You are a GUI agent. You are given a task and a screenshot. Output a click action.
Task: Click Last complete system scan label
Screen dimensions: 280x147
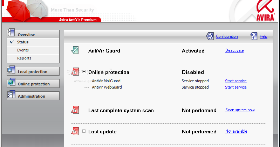coord(121,111)
